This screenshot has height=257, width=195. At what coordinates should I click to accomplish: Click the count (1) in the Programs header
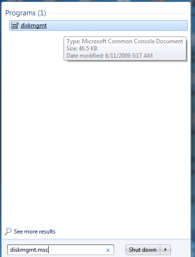42,13
